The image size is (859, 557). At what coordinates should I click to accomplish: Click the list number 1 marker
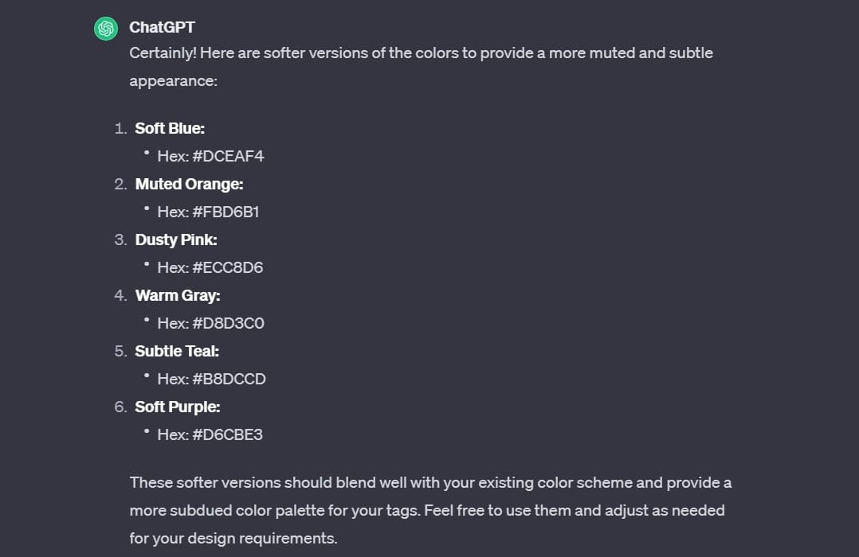pos(120,128)
